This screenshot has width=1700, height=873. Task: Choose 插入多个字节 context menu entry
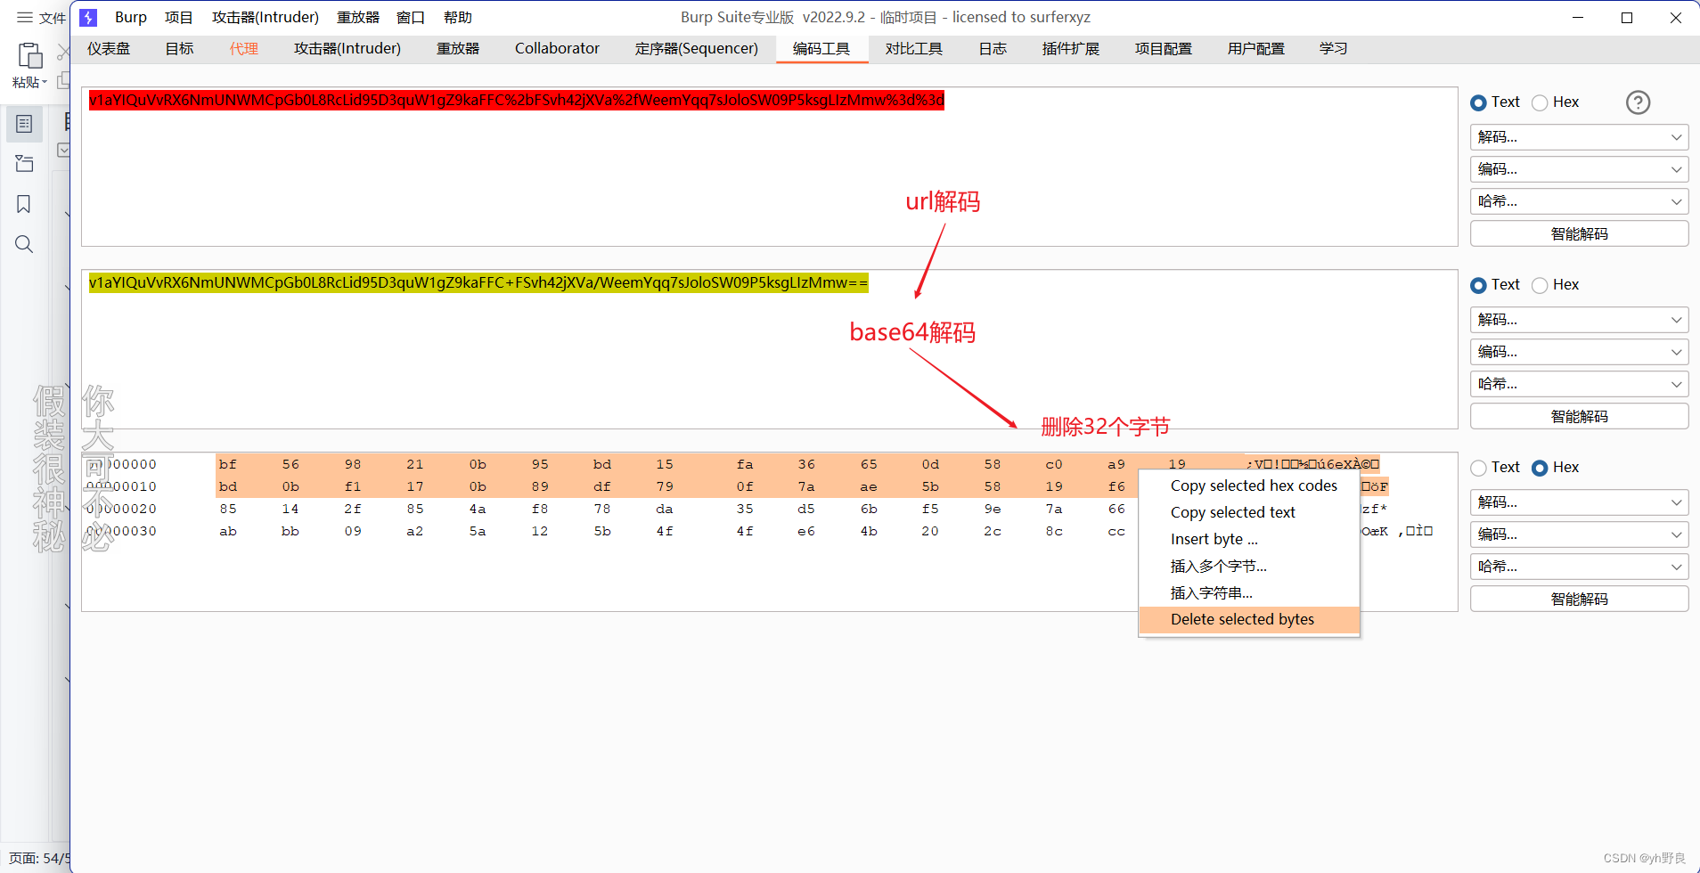pos(1249,567)
